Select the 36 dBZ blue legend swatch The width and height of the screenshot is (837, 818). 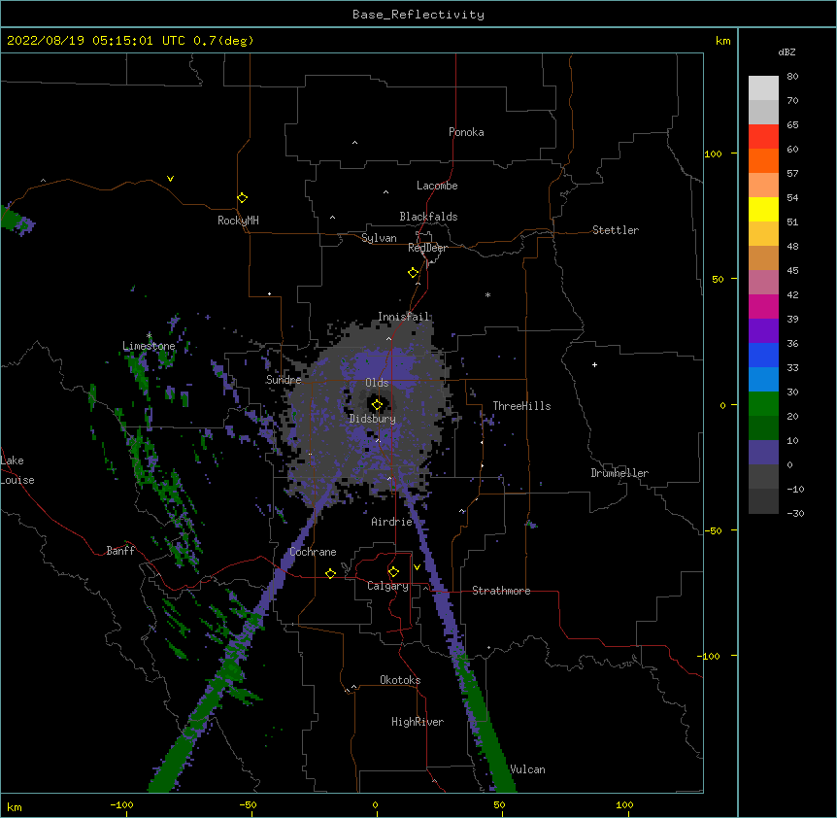[x=763, y=355]
